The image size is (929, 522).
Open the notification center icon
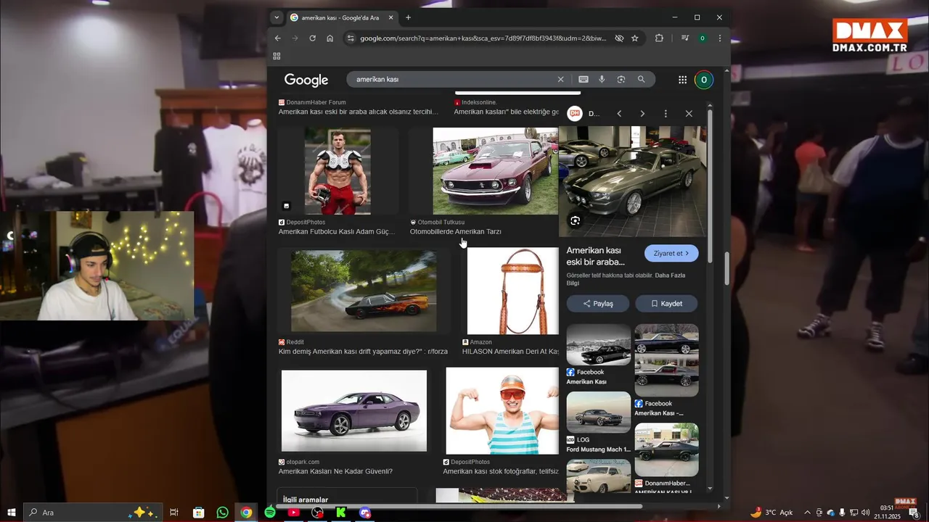pos(914,513)
